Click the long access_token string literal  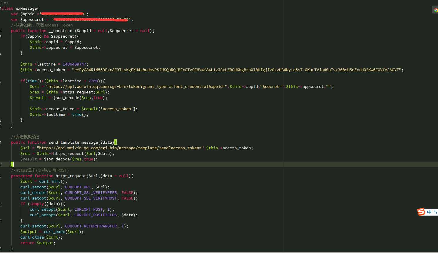point(237,70)
